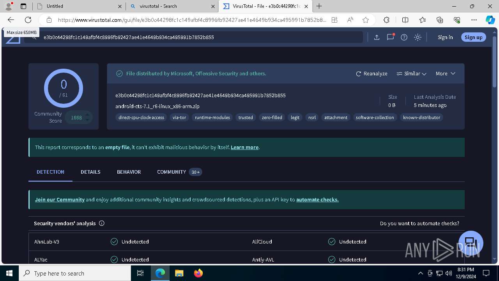
Task: Open the tab actions menu icon
Action: 23,6
